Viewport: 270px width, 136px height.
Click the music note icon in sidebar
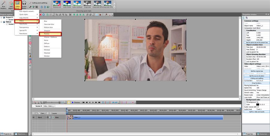pos(30,62)
